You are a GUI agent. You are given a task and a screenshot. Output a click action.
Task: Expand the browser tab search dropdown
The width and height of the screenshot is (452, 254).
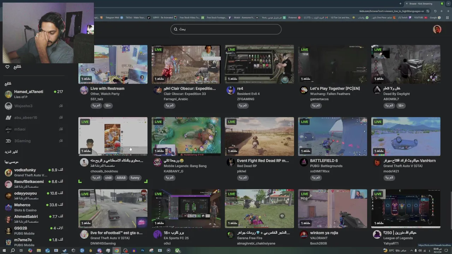coord(448,4)
